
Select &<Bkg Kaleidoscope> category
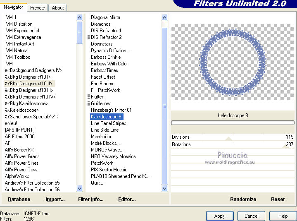click(26, 103)
